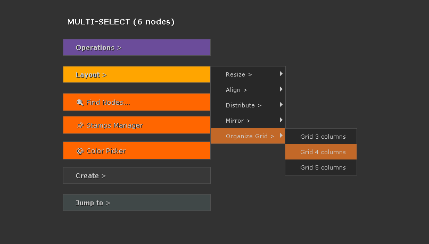Select the Distribute menu entry
This screenshot has width=429, height=244.
tap(248, 105)
